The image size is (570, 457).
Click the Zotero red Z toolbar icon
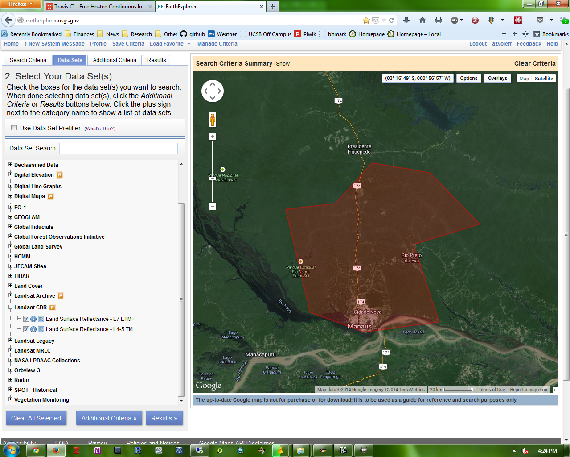pyautogui.click(x=475, y=20)
